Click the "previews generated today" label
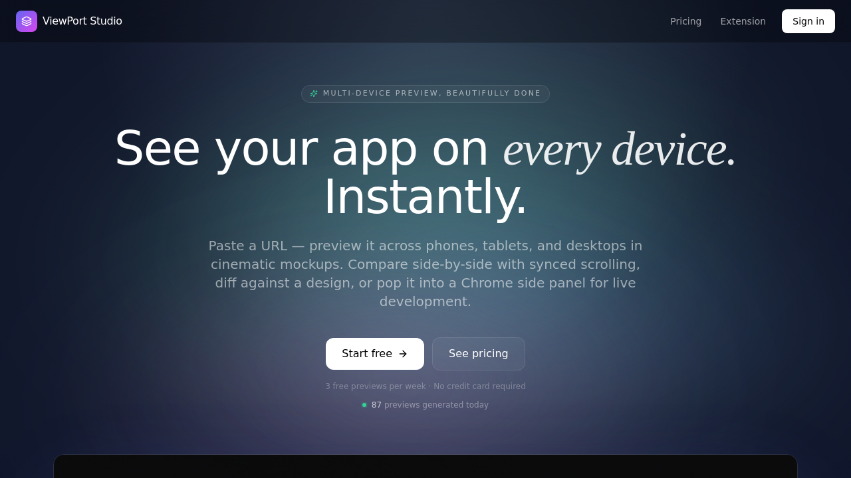 [x=436, y=405]
